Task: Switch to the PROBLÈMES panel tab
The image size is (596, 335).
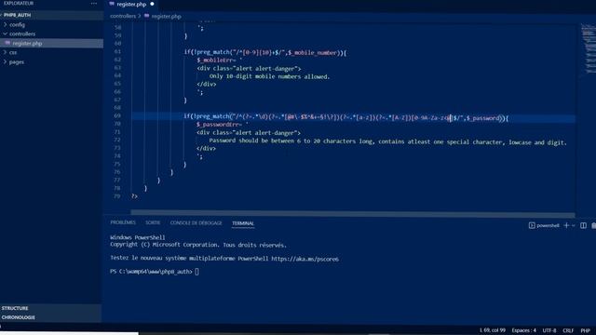Action: click(123, 222)
